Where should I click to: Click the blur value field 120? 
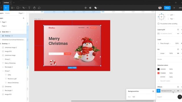(x=134, y=97)
